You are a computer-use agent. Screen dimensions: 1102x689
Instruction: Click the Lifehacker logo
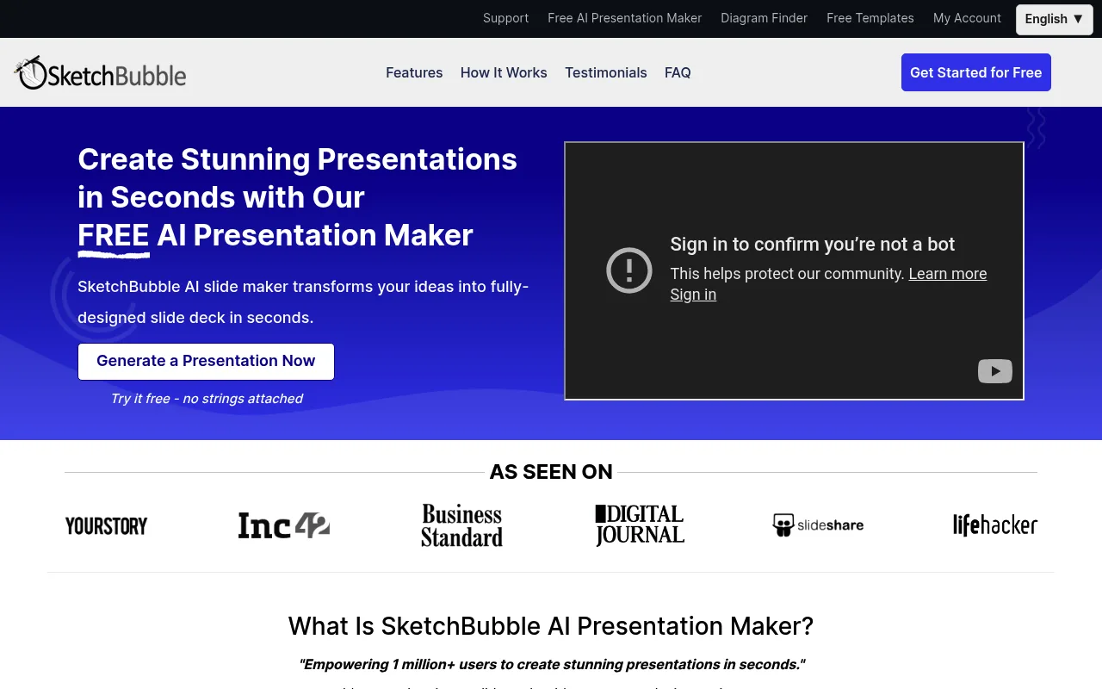pyautogui.click(x=995, y=525)
